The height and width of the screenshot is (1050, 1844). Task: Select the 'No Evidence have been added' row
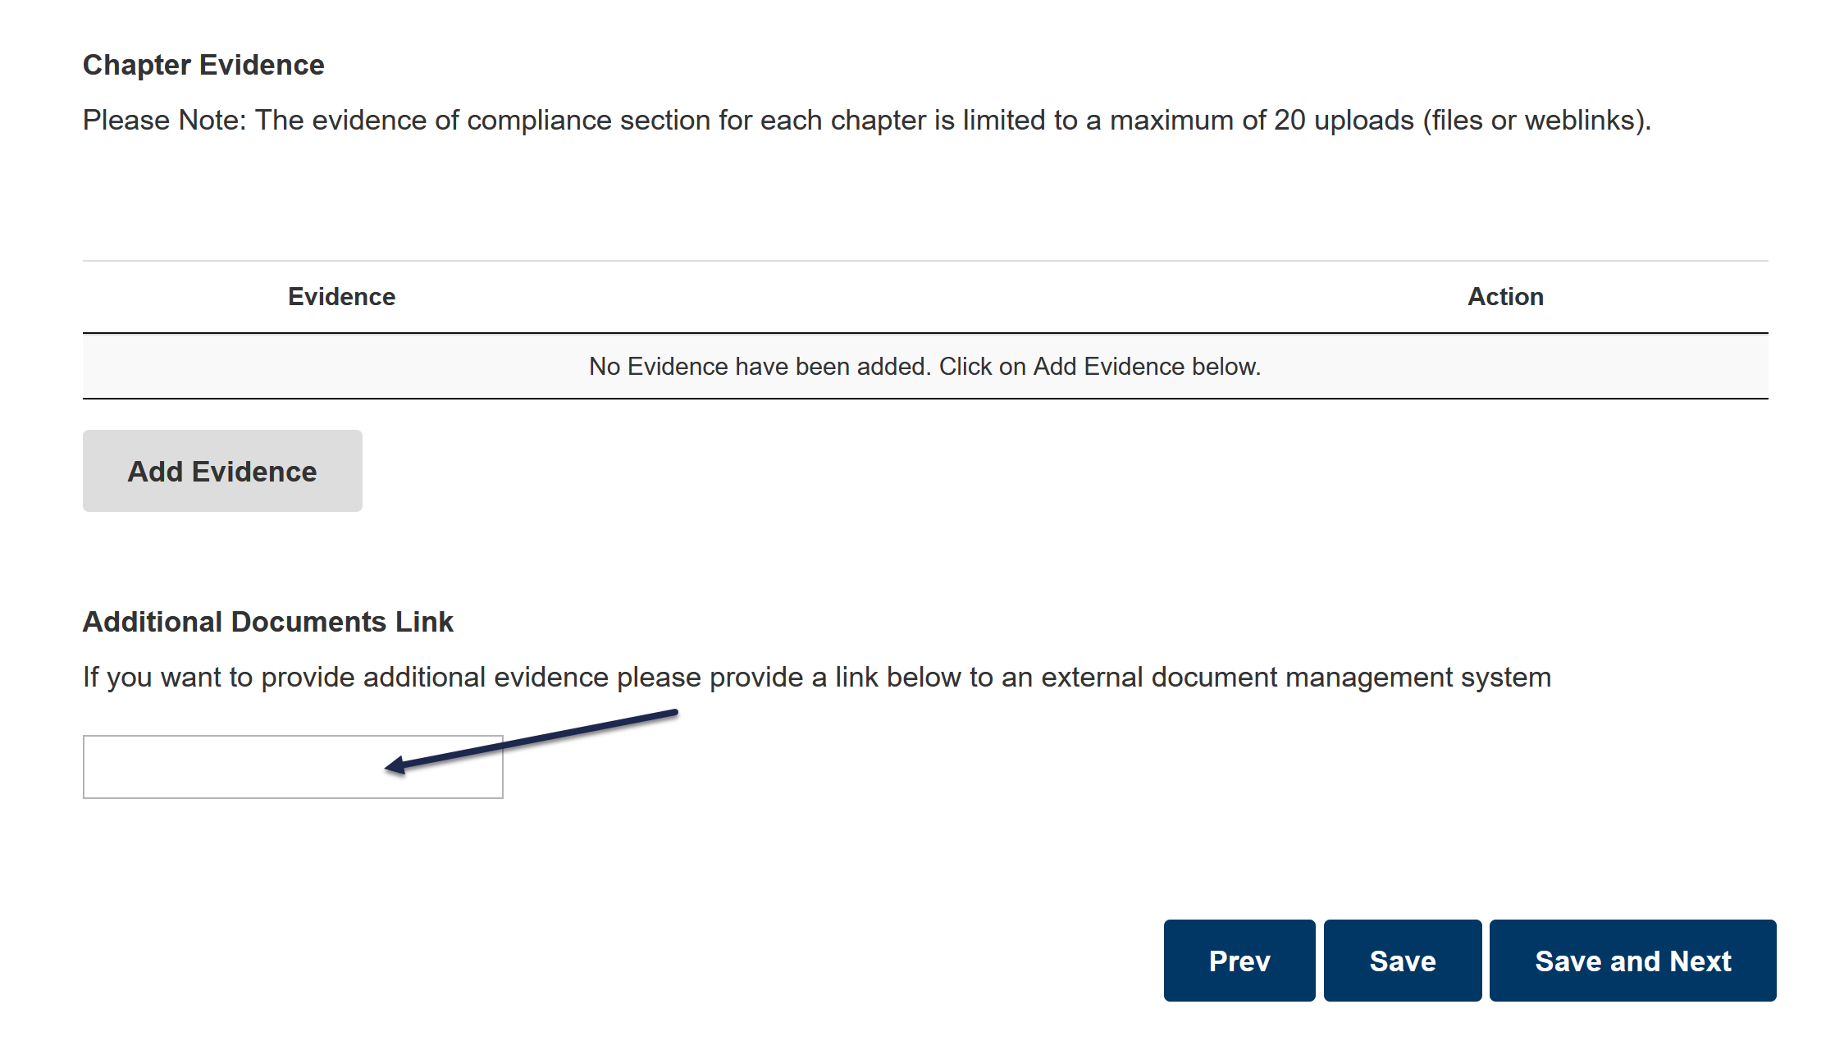[x=924, y=366]
